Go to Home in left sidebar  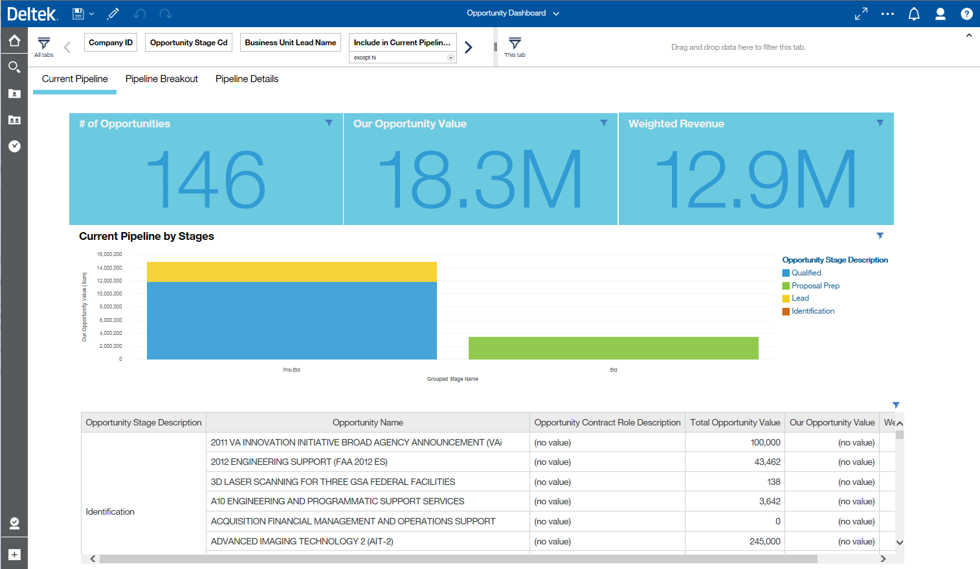click(14, 41)
